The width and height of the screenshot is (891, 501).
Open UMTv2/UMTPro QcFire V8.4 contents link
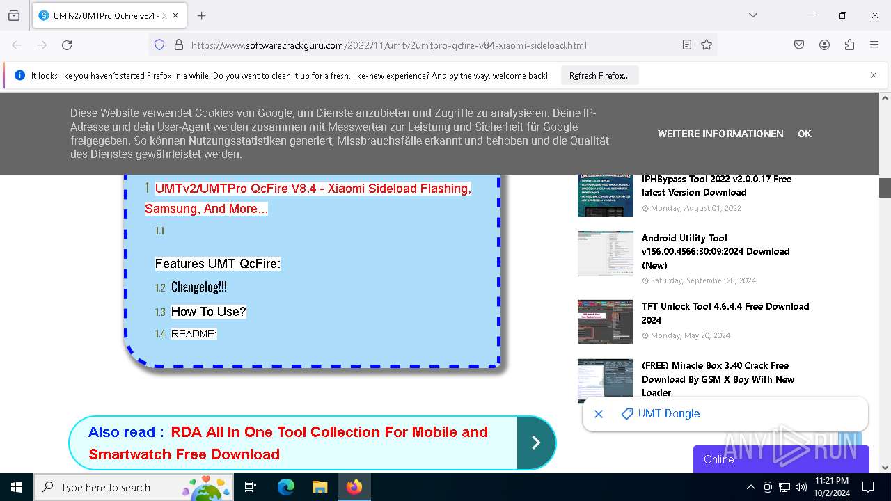pos(308,198)
